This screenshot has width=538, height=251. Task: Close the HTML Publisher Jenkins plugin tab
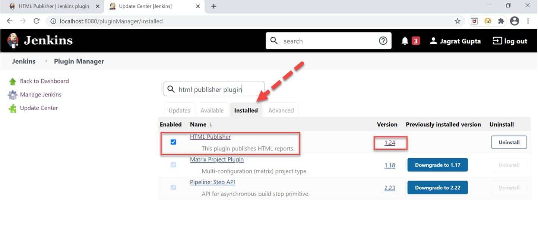98,6
